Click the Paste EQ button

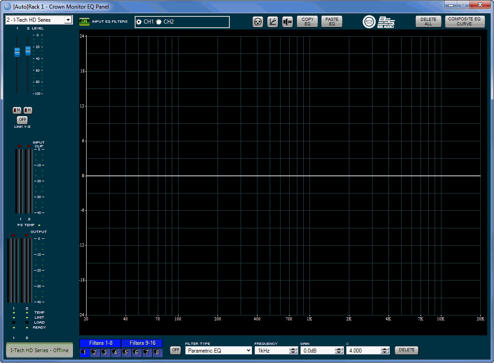(332, 21)
